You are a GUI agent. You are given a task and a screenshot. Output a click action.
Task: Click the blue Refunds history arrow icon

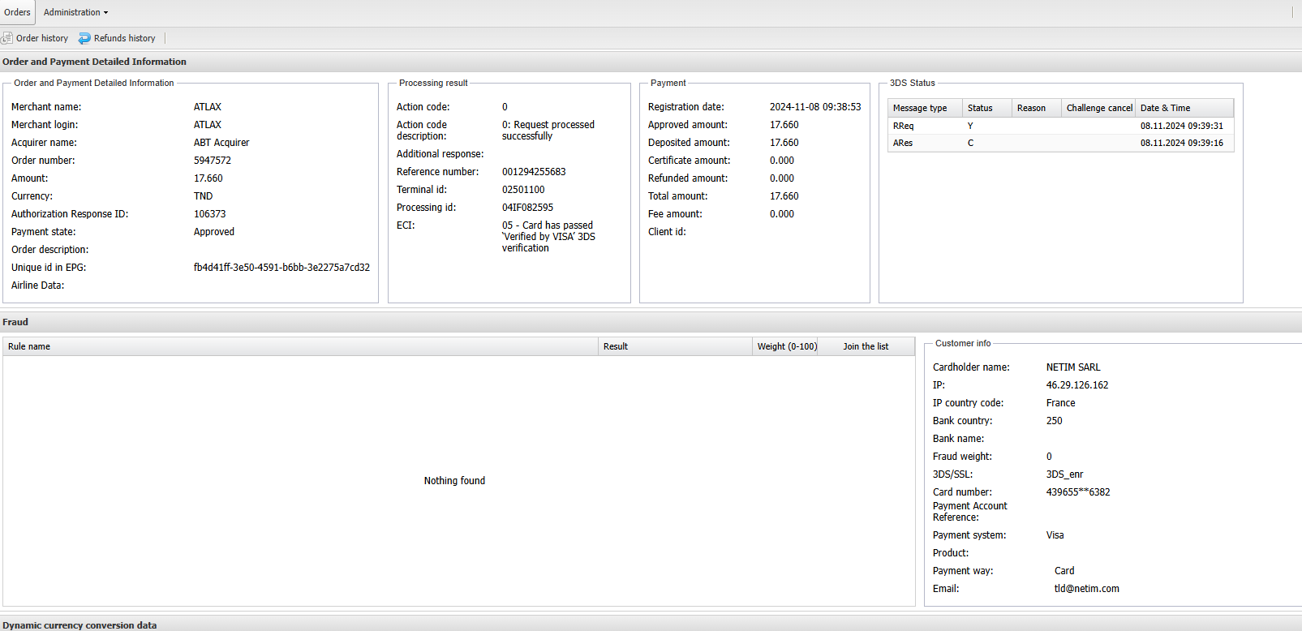pos(84,38)
